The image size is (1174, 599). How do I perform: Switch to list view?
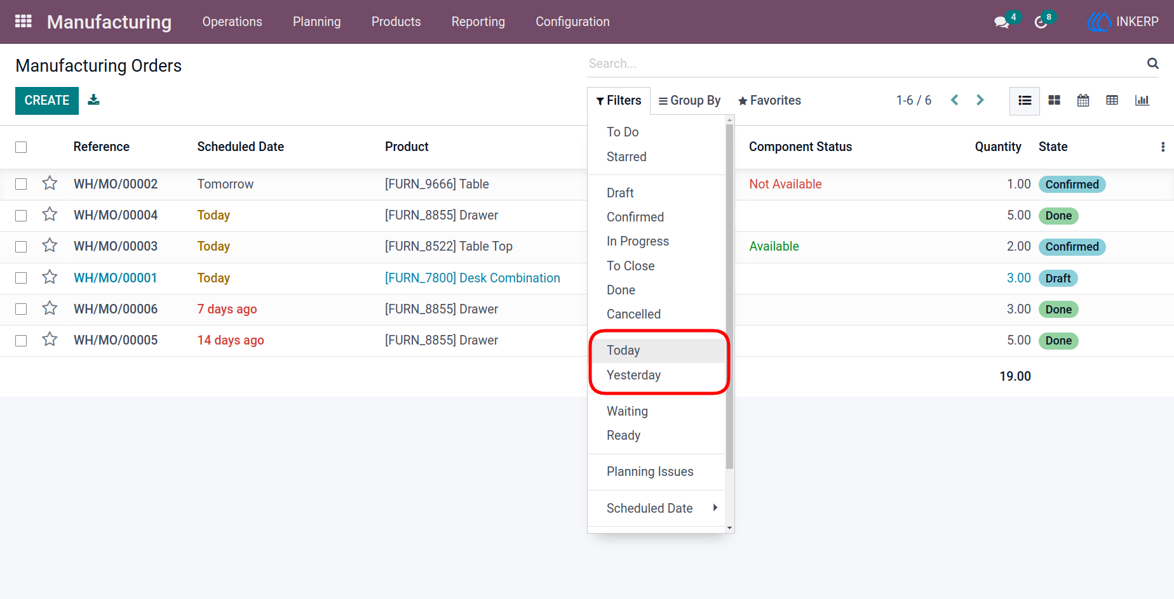(1025, 101)
